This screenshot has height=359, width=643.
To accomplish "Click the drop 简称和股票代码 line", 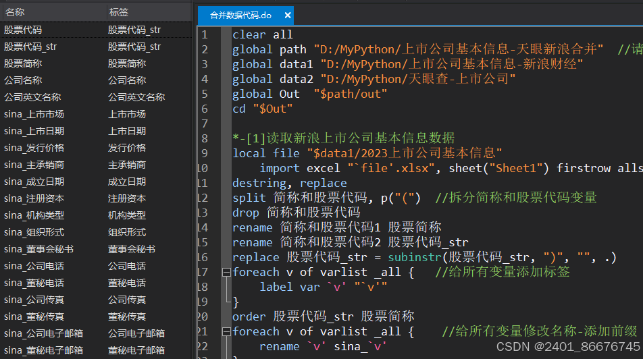I will 296,213.
